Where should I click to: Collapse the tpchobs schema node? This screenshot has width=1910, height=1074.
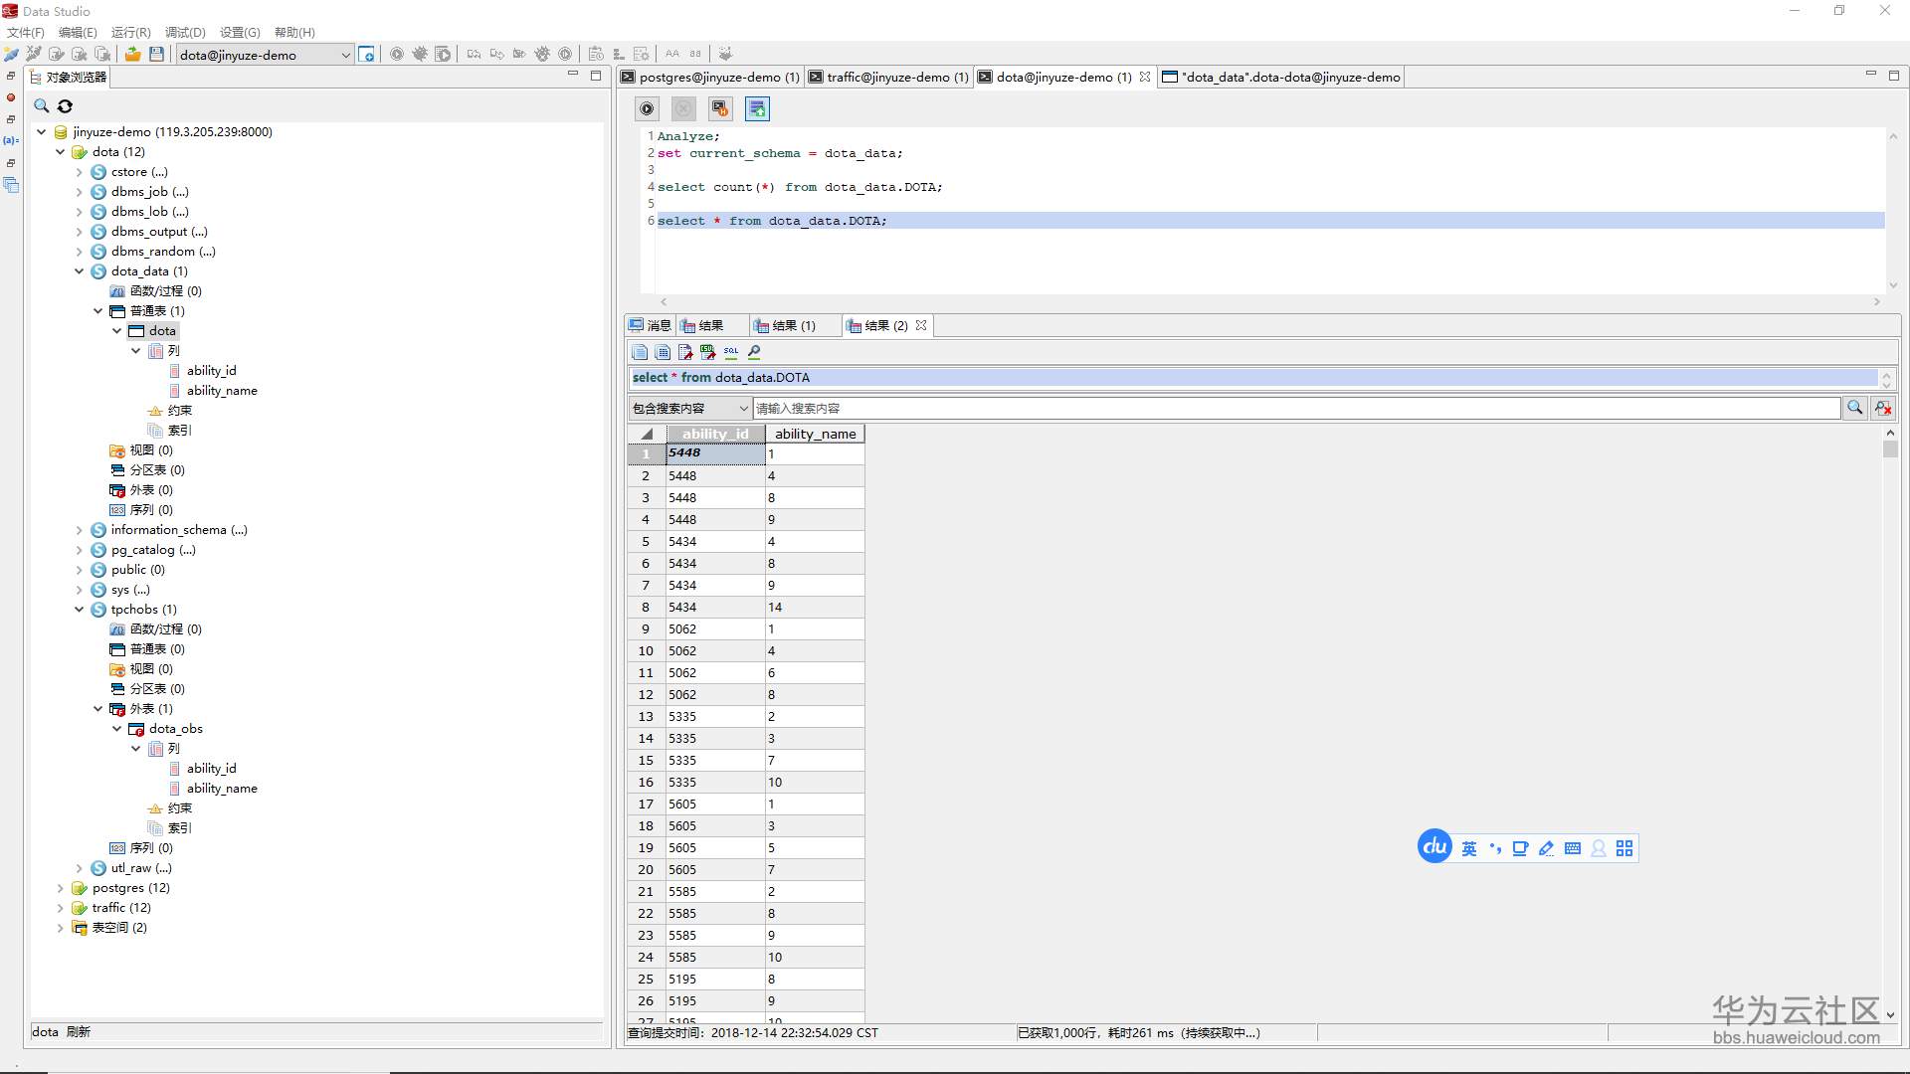click(x=80, y=610)
